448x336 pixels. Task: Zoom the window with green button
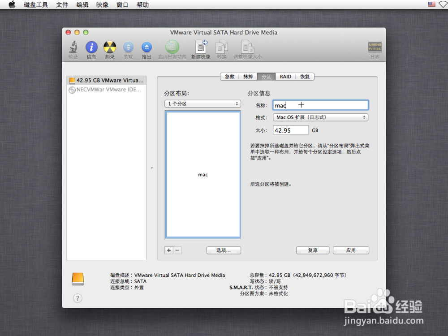pyautogui.click(x=86, y=32)
